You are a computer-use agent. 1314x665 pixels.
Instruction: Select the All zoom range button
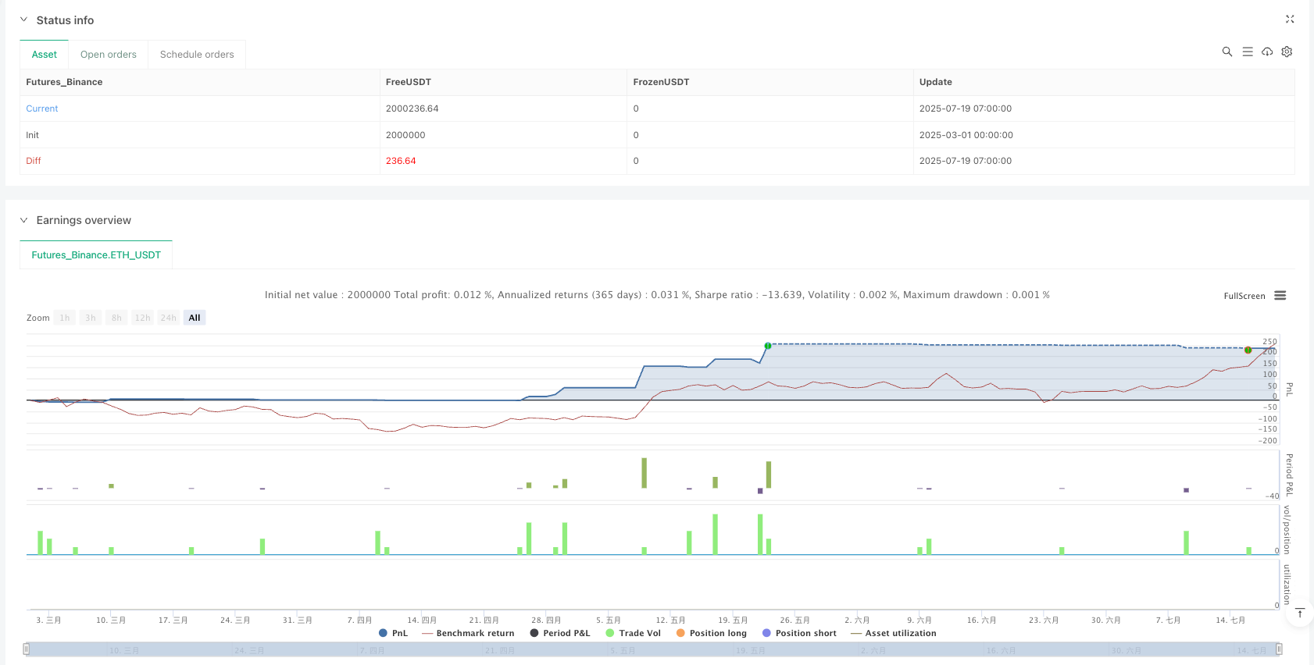coord(195,318)
